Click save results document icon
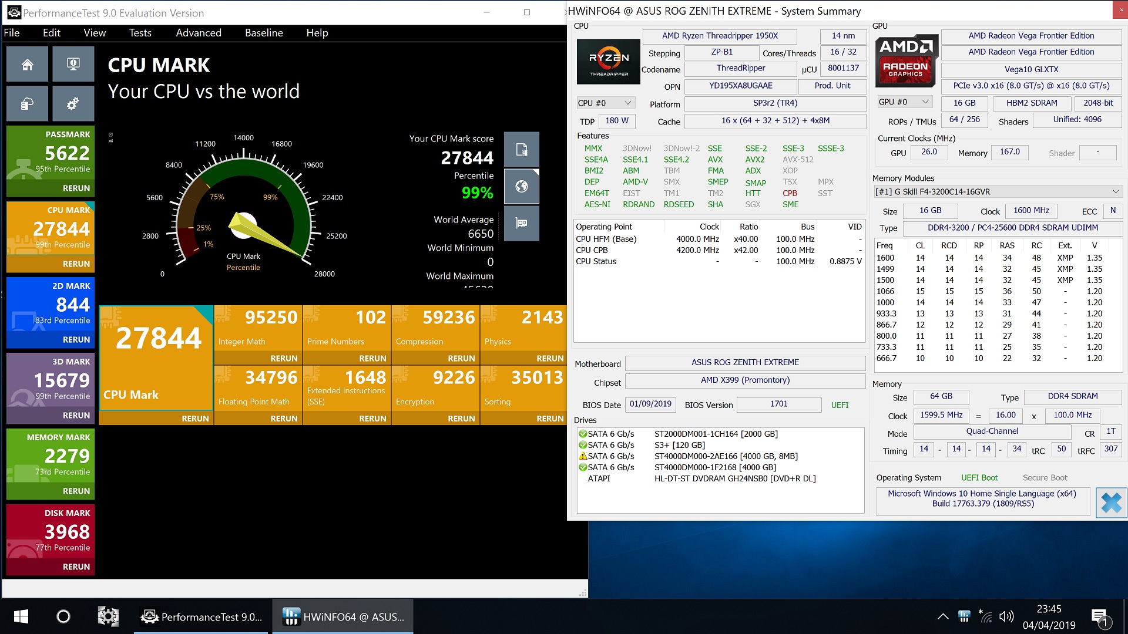Image resolution: width=1128 pixels, height=634 pixels. [x=521, y=149]
